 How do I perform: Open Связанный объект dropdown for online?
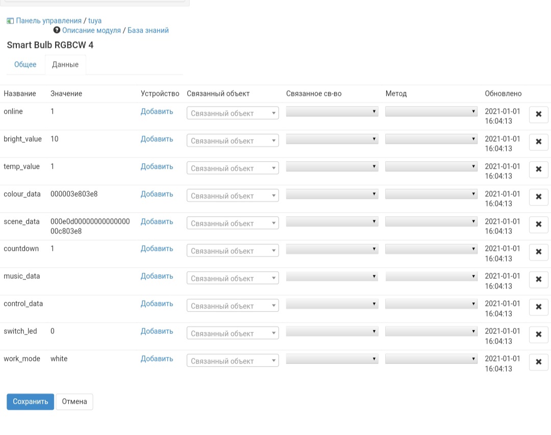(x=233, y=113)
